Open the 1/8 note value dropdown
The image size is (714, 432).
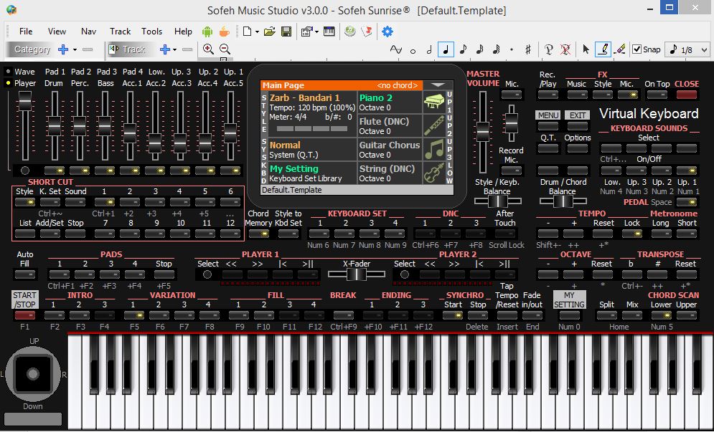click(x=704, y=49)
